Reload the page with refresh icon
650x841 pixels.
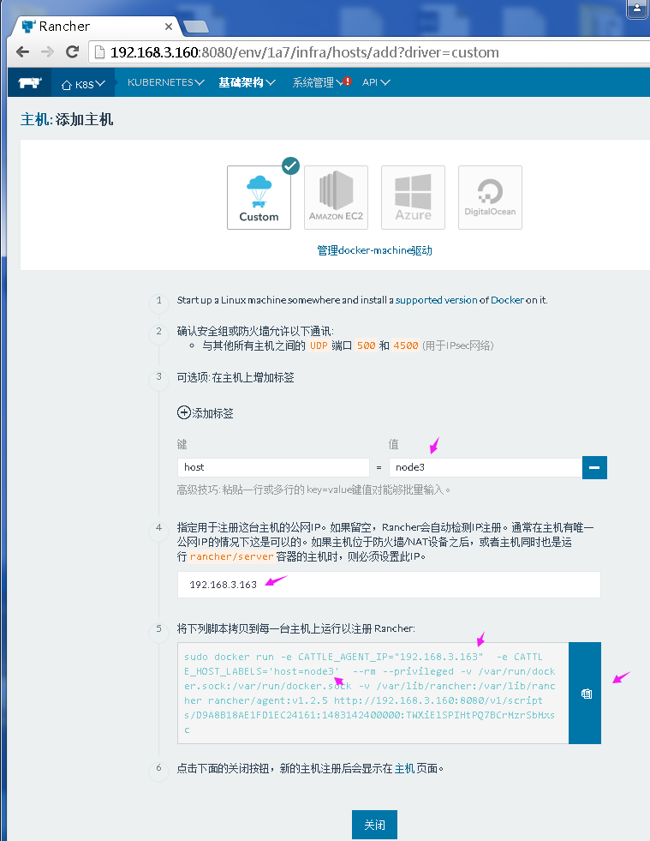[72, 52]
